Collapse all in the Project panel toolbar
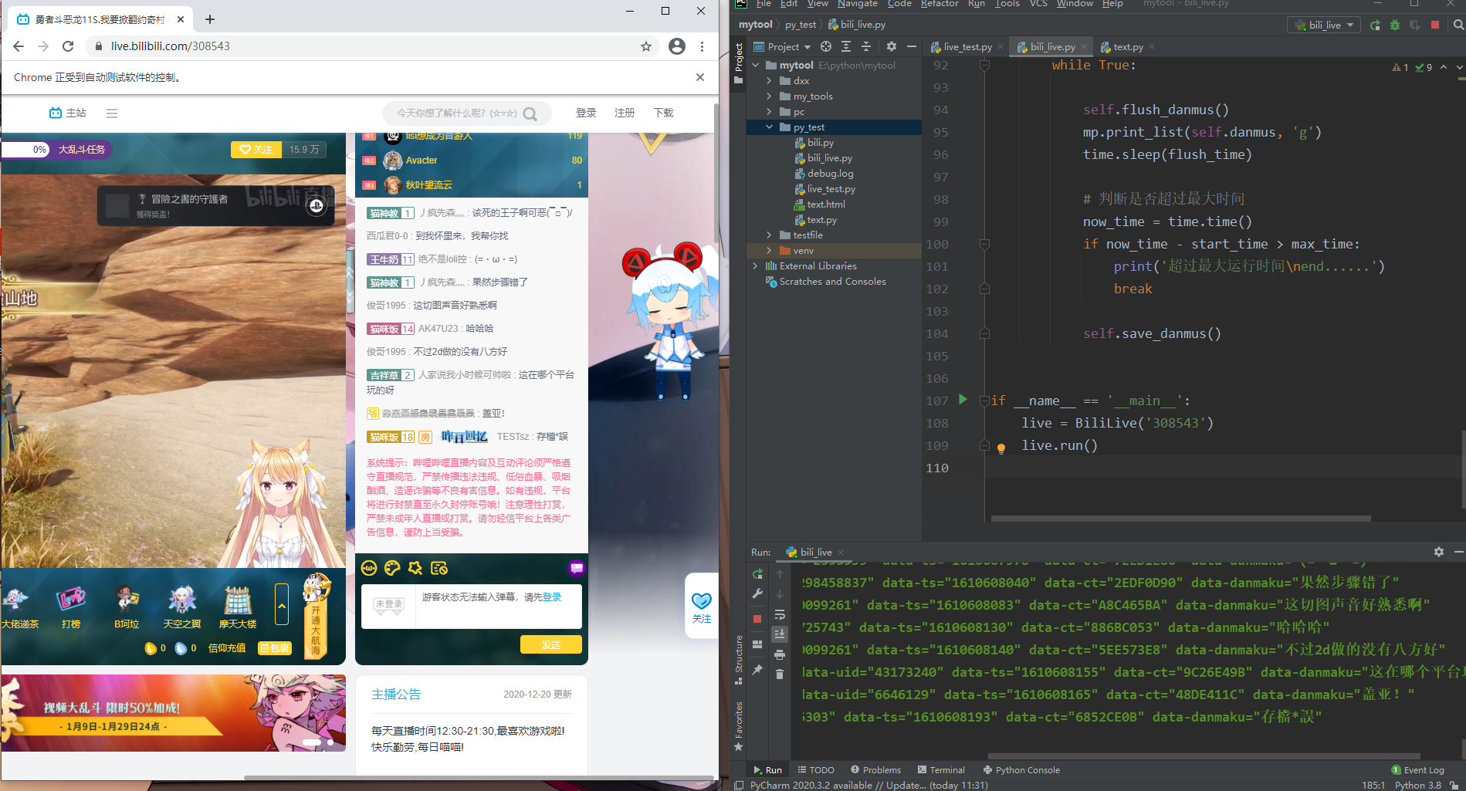This screenshot has height=791, width=1466. (x=866, y=46)
